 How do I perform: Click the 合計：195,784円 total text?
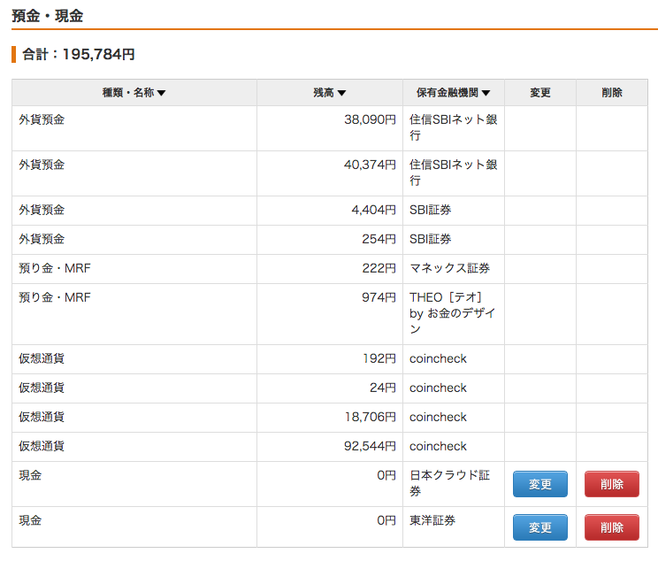tap(78, 54)
